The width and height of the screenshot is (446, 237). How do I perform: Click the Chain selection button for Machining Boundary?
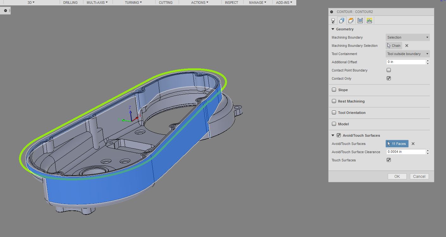(x=394, y=46)
